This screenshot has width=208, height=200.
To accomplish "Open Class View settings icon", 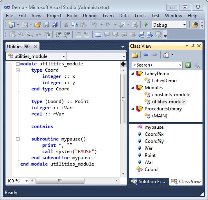I will 166,55.
